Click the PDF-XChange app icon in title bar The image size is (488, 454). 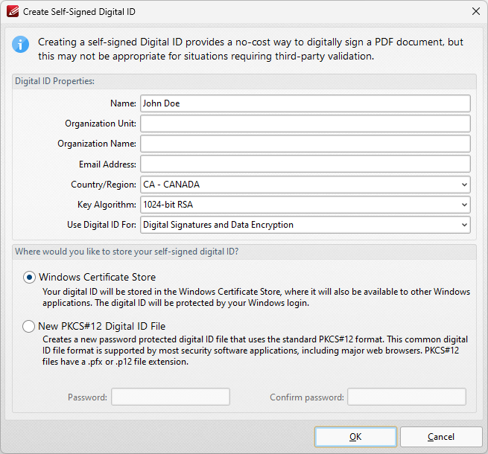click(13, 11)
